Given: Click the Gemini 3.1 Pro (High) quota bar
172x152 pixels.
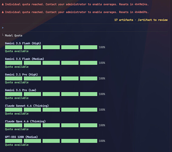Looking at the screenshot, I should (51, 78).
